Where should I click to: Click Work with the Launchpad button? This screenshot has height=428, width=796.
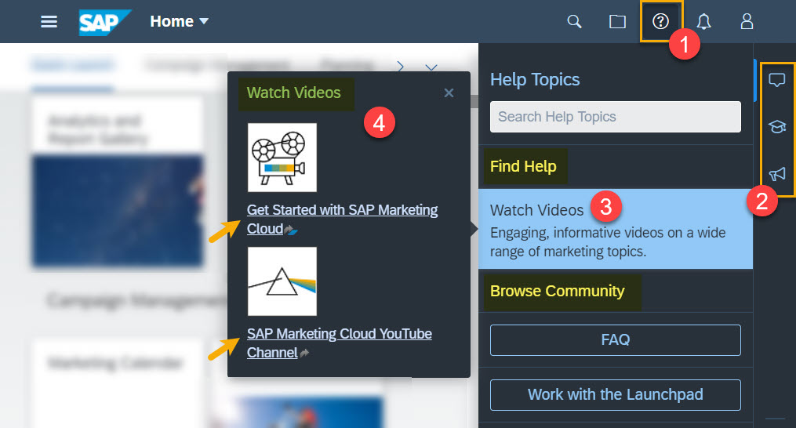click(x=616, y=394)
